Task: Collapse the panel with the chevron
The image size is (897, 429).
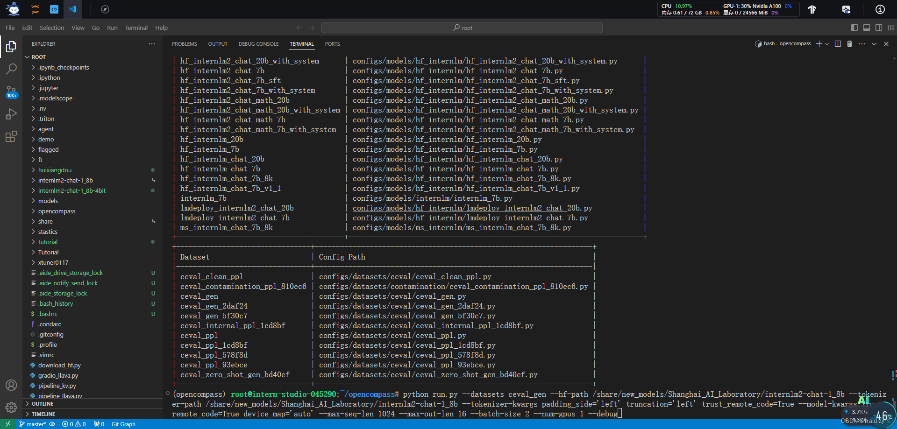Action: click(874, 43)
